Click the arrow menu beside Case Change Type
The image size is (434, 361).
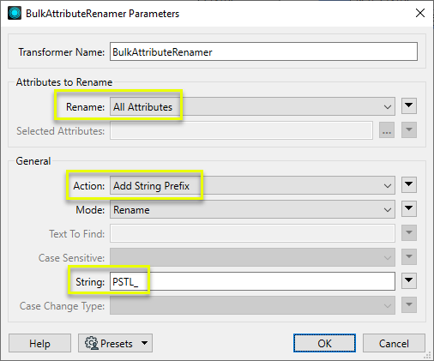(409, 304)
